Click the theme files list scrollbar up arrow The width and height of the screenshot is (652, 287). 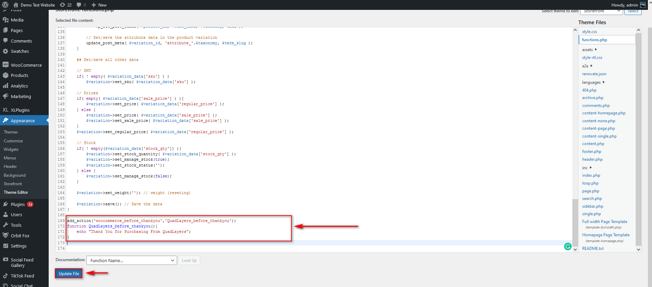click(638, 30)
